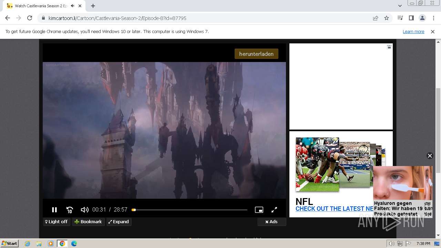Switch to Chrome taskbar icon

tap(62, 244)
